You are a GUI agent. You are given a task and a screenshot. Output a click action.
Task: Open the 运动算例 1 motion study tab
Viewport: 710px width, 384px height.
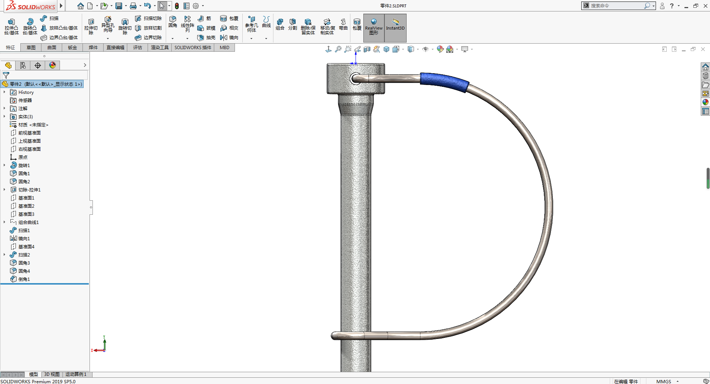(x=76, y=374)
